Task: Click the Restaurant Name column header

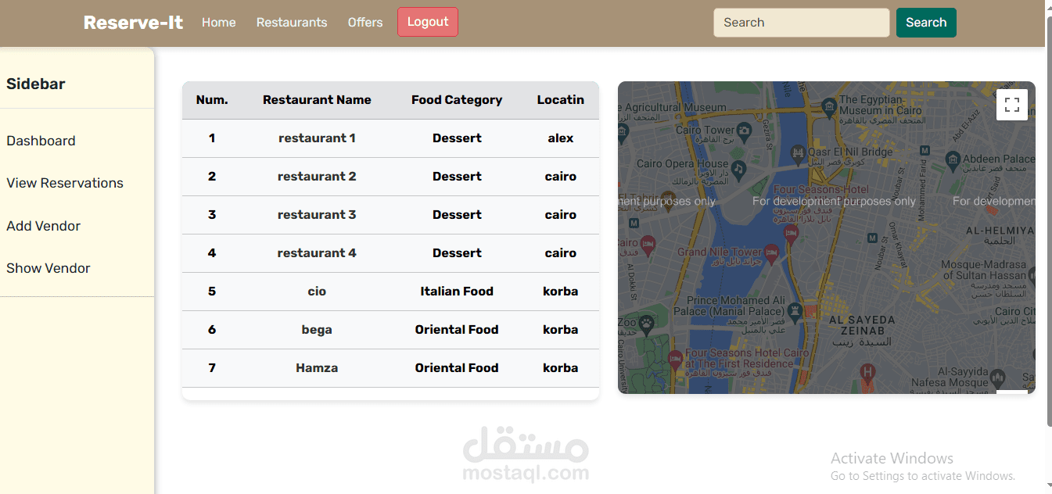Action: [317, 100]
